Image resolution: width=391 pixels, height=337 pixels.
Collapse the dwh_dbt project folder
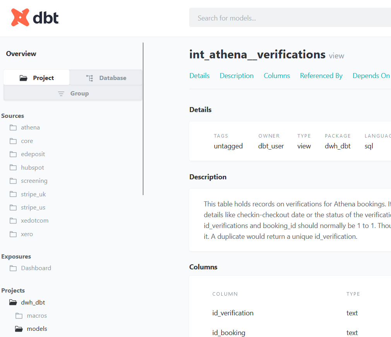[x=14, y=303]
